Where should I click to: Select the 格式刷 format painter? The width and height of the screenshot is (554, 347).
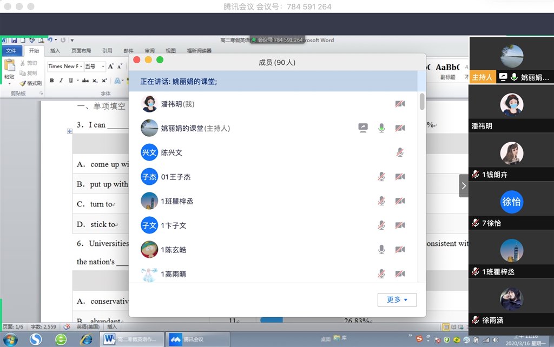(x=31, y=83)
